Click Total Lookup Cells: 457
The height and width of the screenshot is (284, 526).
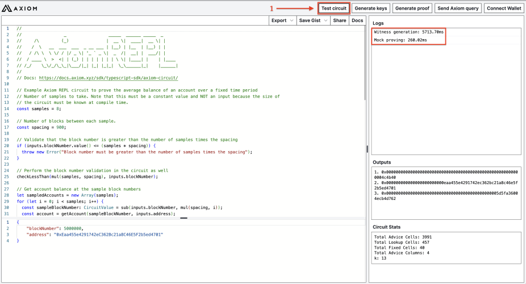click(402, 242)
